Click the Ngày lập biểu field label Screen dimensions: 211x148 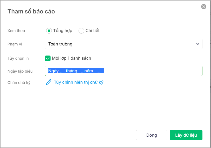(20, 71)
